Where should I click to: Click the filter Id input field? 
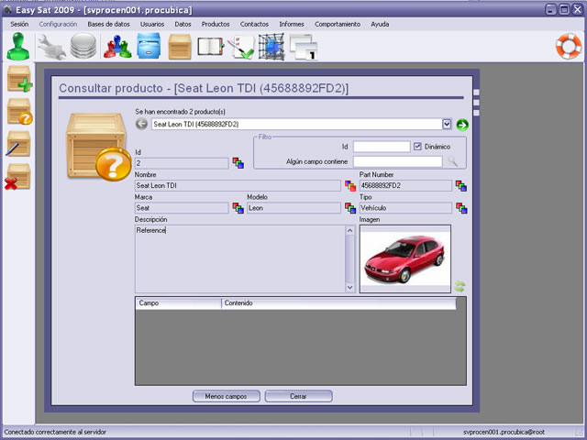[x=382, y=147]
